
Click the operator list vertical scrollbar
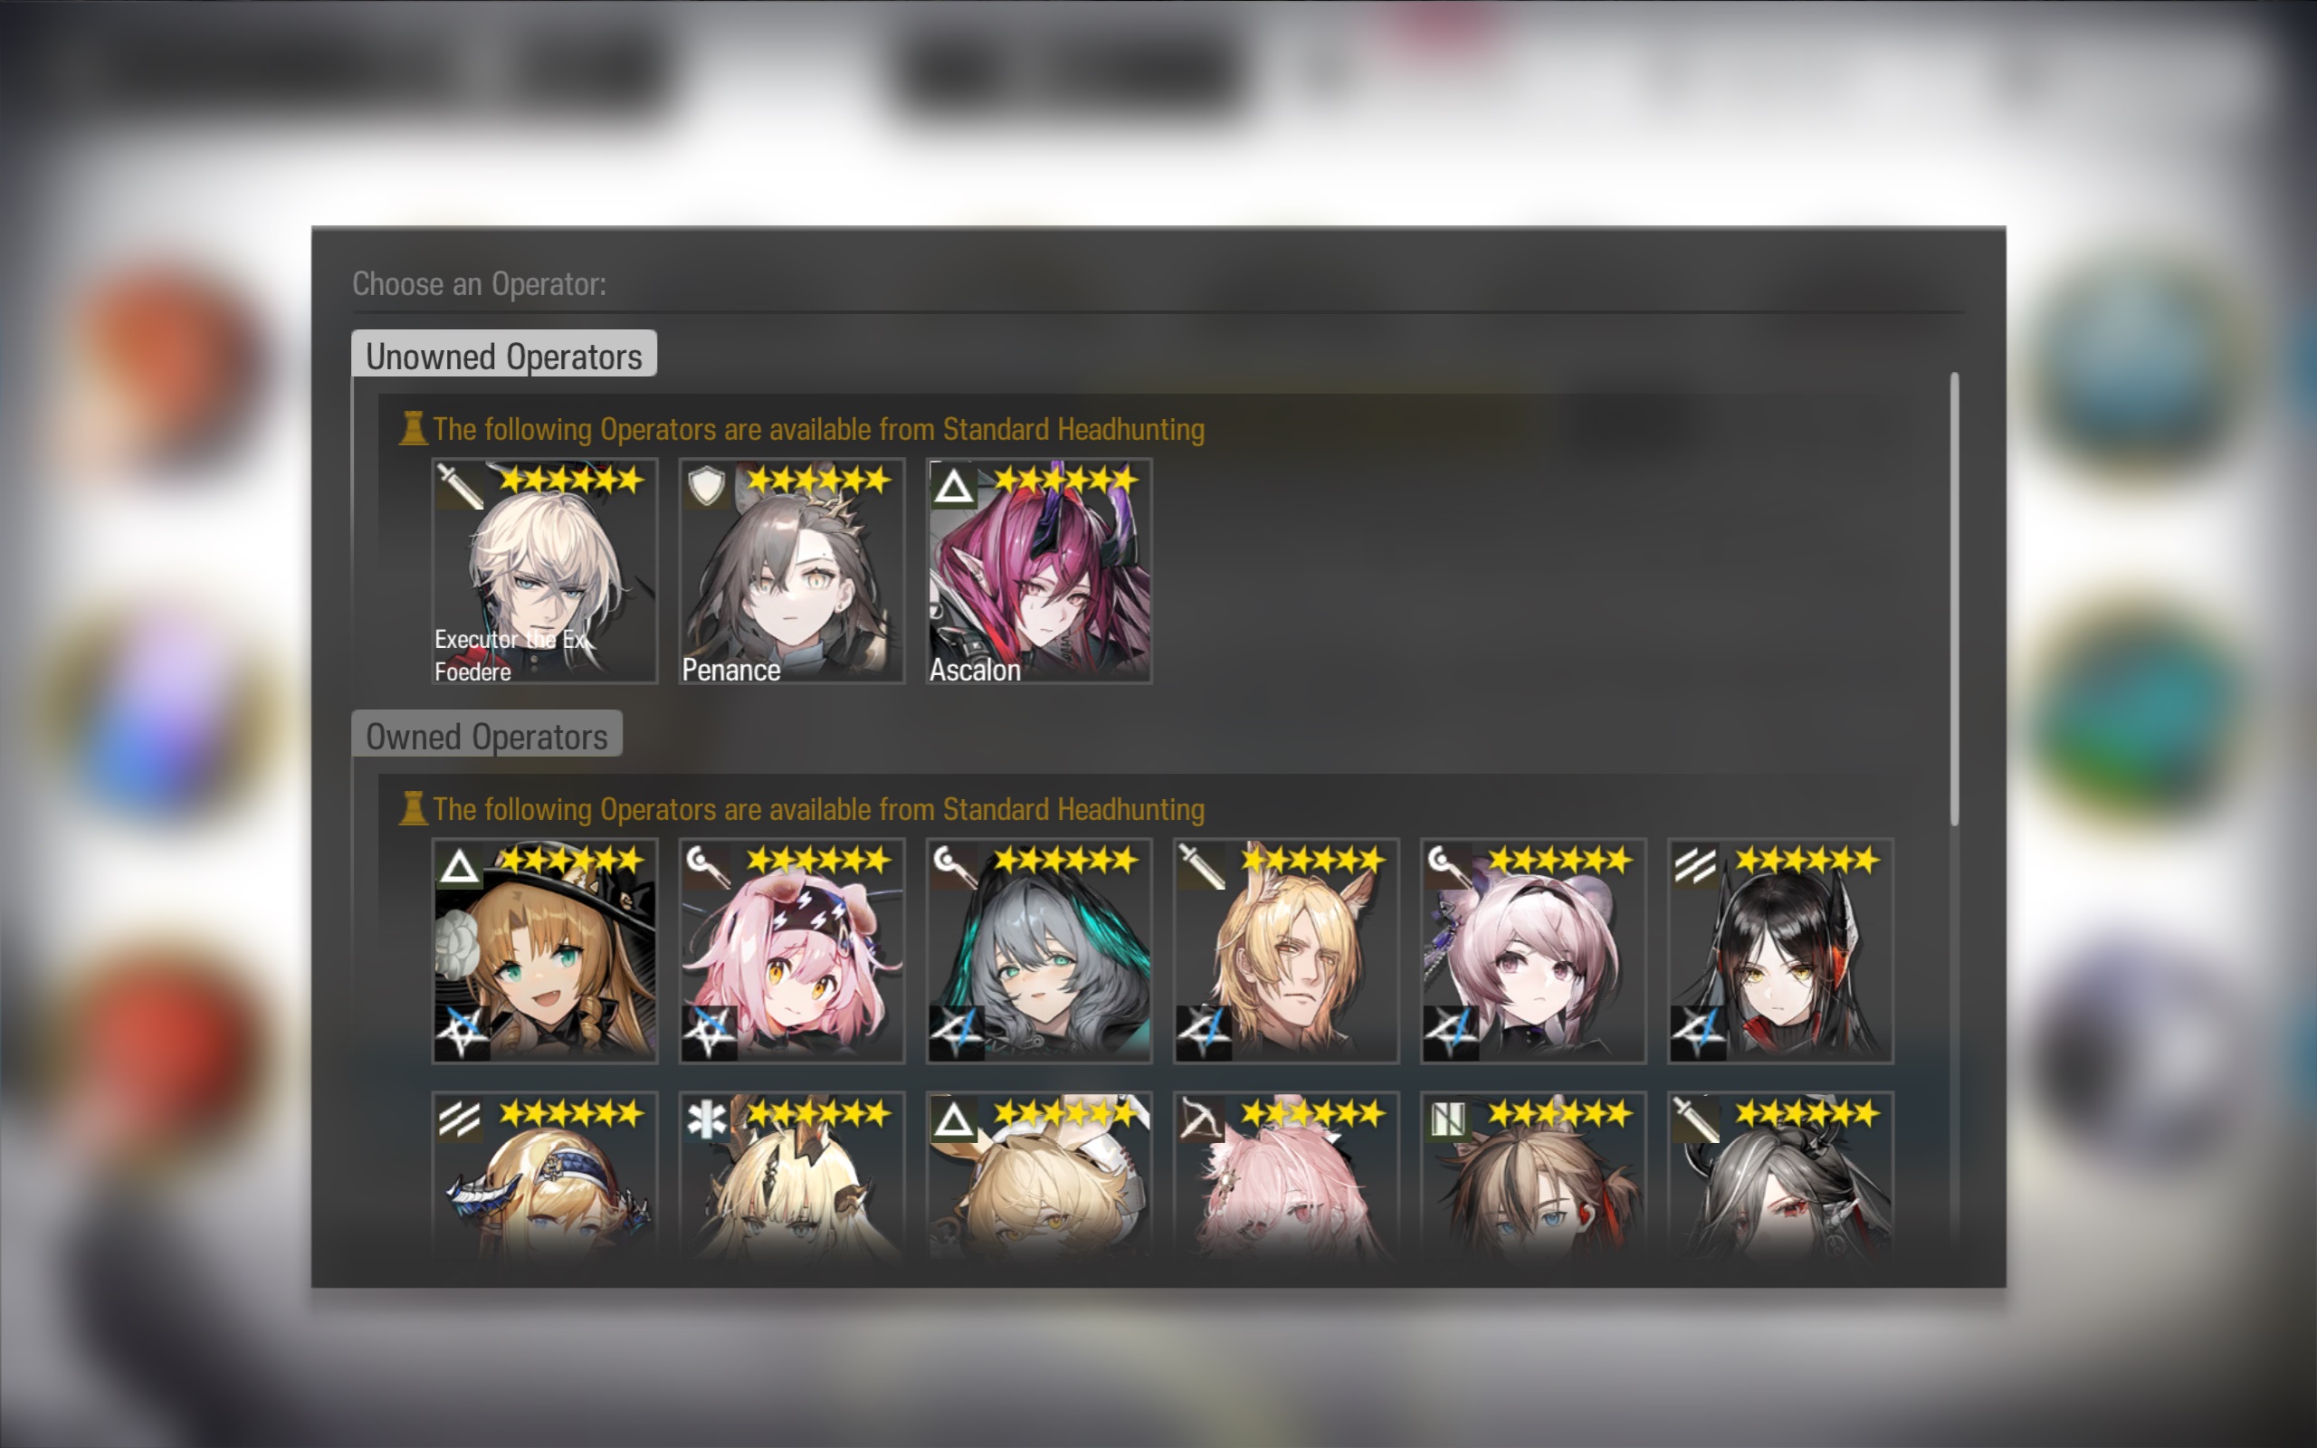[x=1954, y=598]
